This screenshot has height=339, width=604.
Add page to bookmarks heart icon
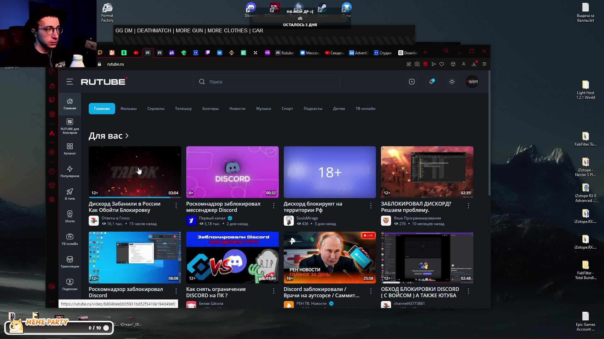point(442,64)
